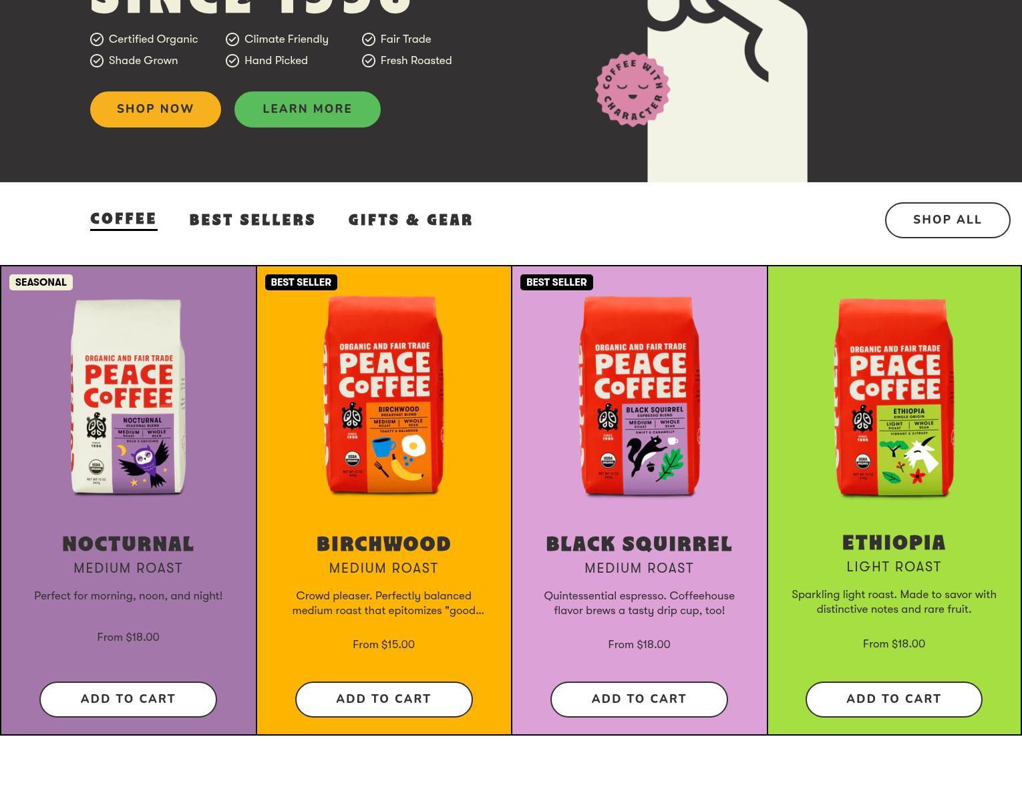The height and width of the screenshot is (795, 1022).
Task: Open the Gifts & Gear tab
Action: (x=411, y=220)
